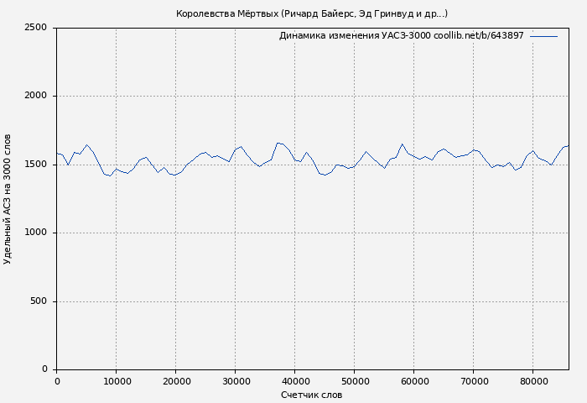
Task: Click the 1000 y-axis tick label
Action: pyautogui.click(x=35, y=233)
